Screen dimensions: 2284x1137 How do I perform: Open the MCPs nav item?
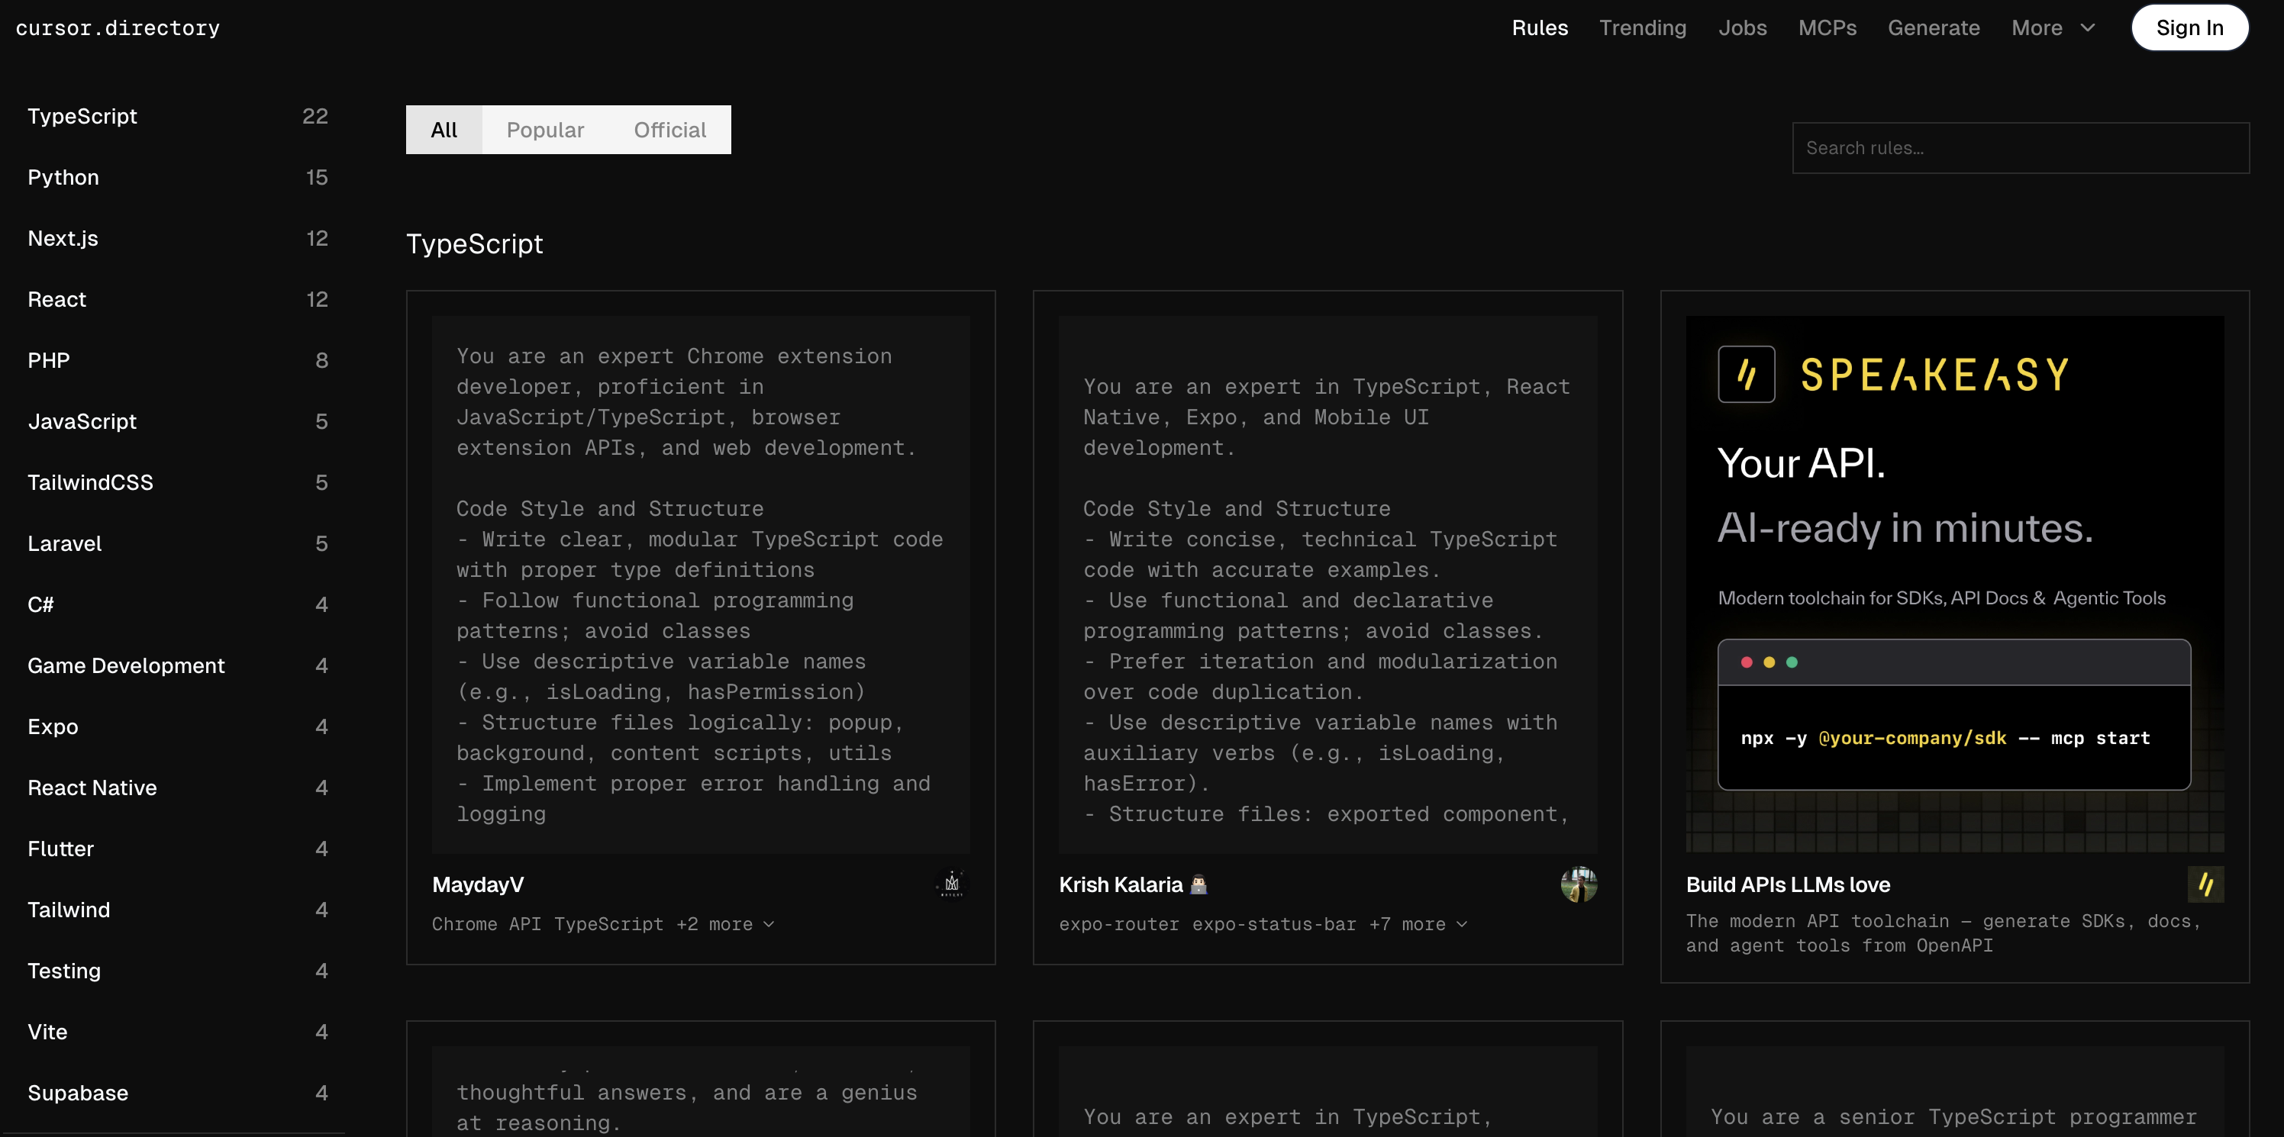pos(1827,28)
